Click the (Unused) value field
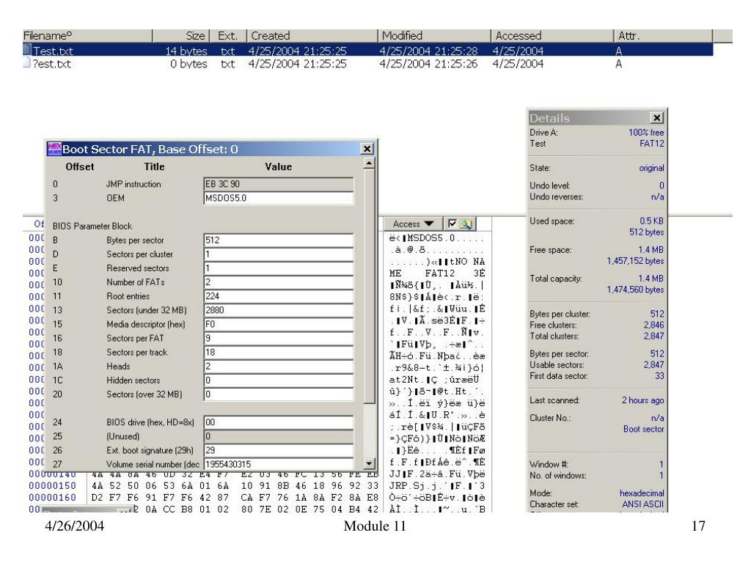The width and height of the screenshot is (751, 563). pos(278,436)
